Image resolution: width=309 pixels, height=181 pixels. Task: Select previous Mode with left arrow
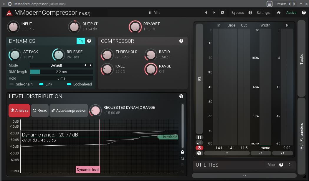tap(85, 65)
